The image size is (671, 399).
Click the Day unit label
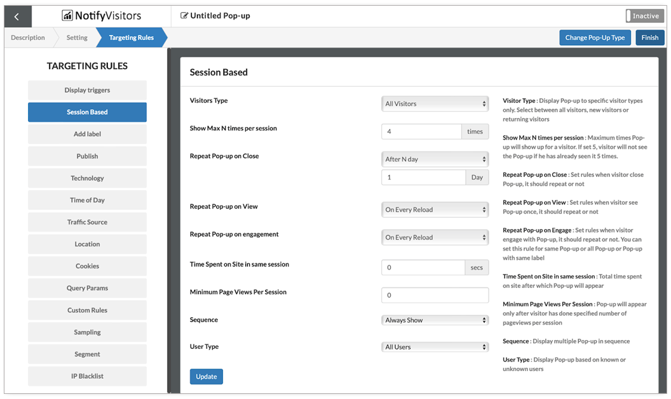coord(477,177)
